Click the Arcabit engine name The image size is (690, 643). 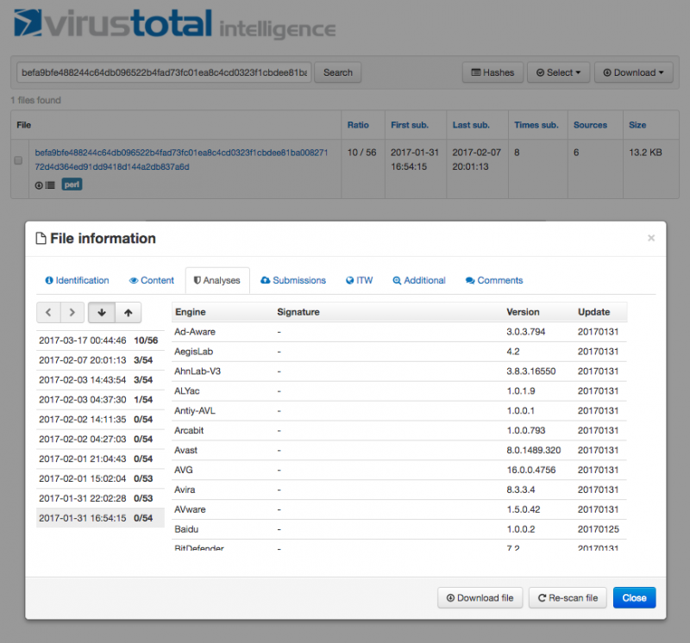pos(189,431)
